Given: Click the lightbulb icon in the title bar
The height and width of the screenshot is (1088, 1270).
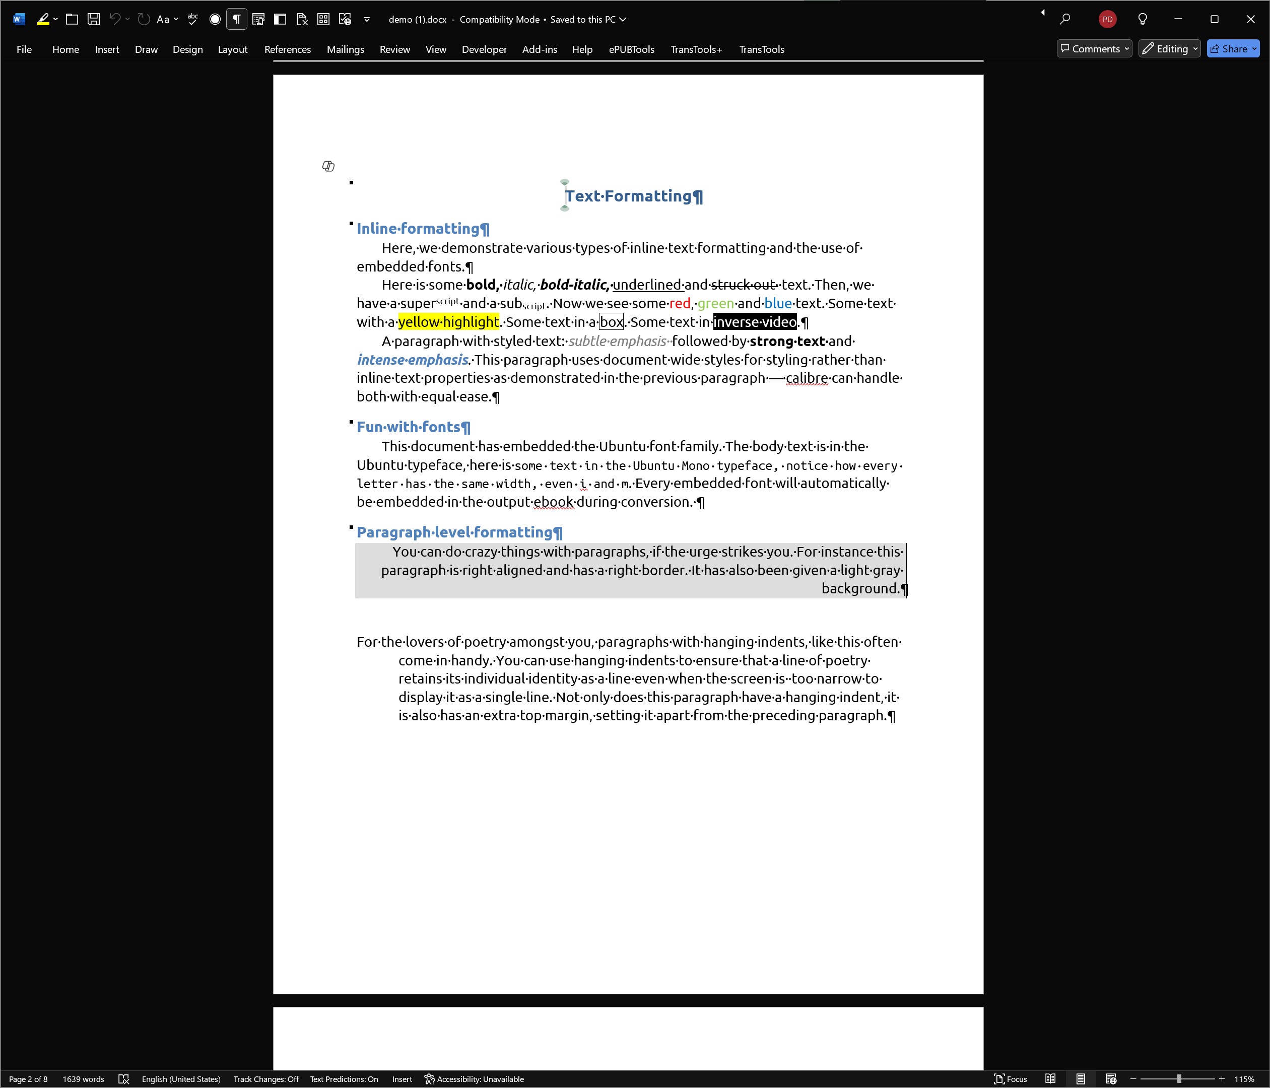Looking at the screenshot, I should click(x=1143, y=19).
